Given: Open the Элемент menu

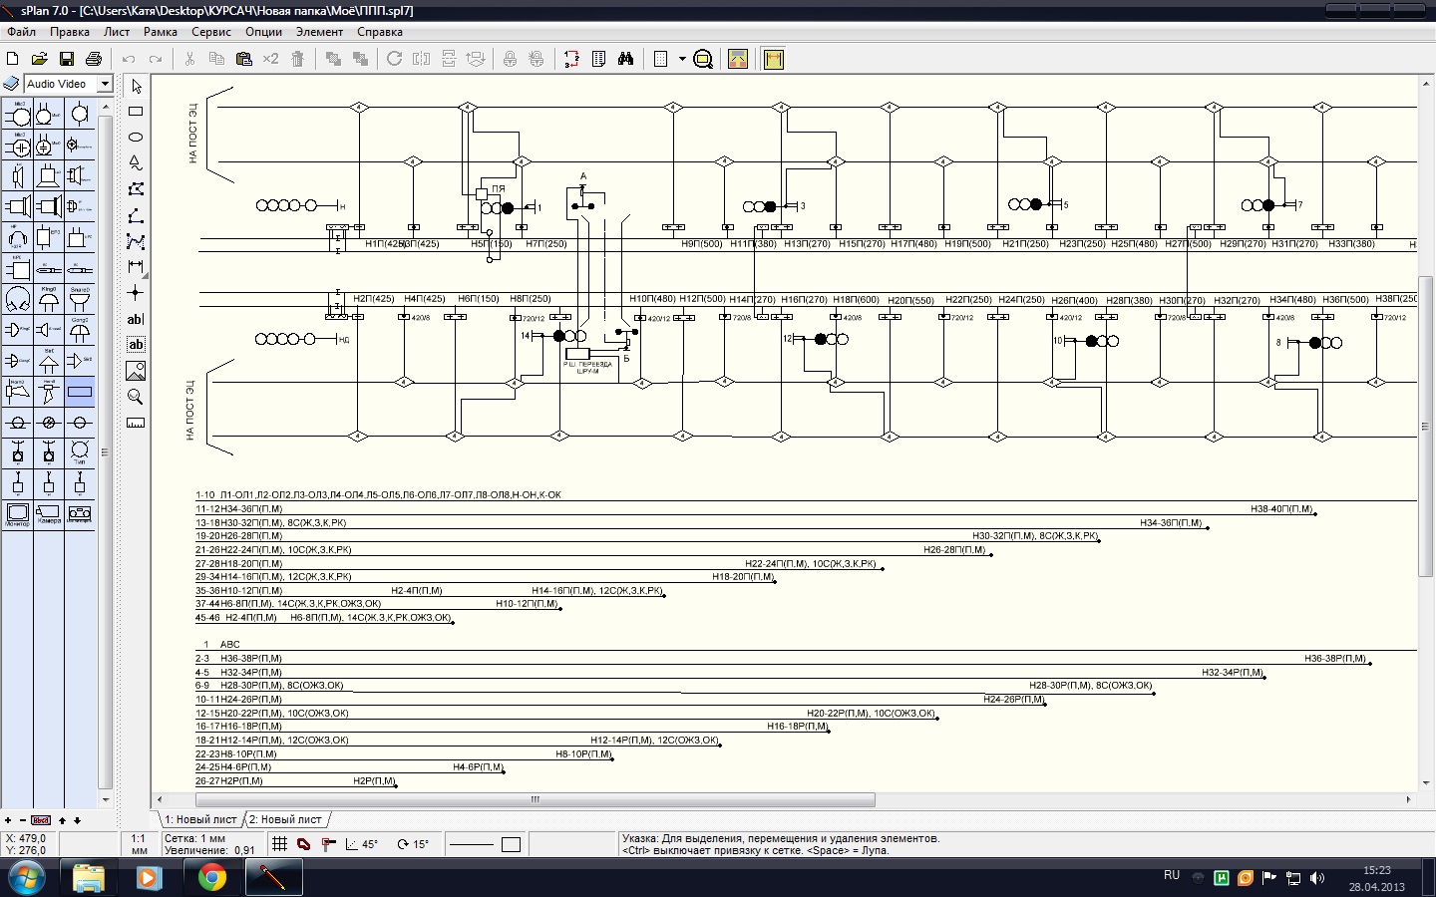Looking at the screenshot, I should point(319,32).
